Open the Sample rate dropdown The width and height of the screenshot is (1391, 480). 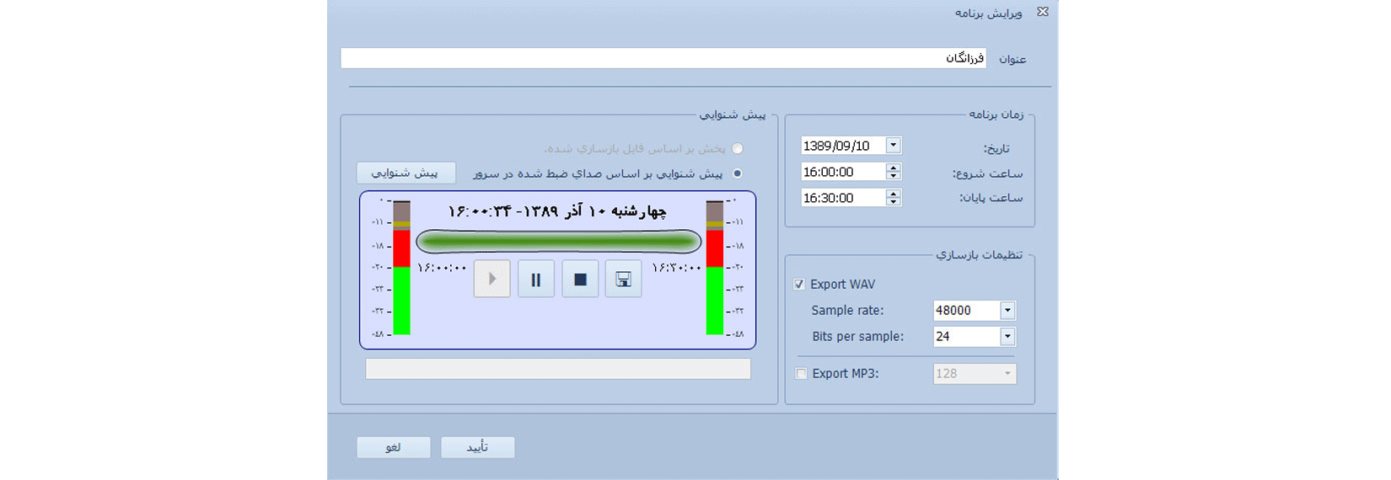1007,311
